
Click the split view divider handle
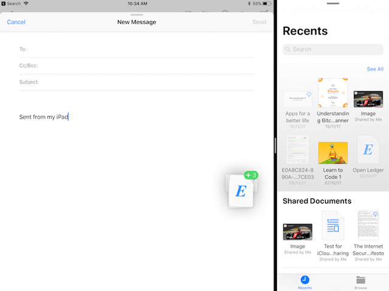tap(275, 145)
